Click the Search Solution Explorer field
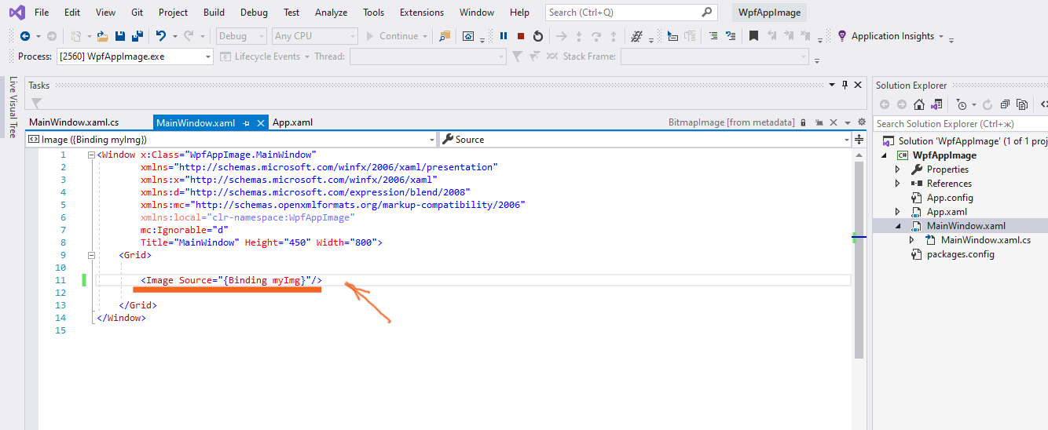Viewport: 1048px width, 430px height. 958,123
